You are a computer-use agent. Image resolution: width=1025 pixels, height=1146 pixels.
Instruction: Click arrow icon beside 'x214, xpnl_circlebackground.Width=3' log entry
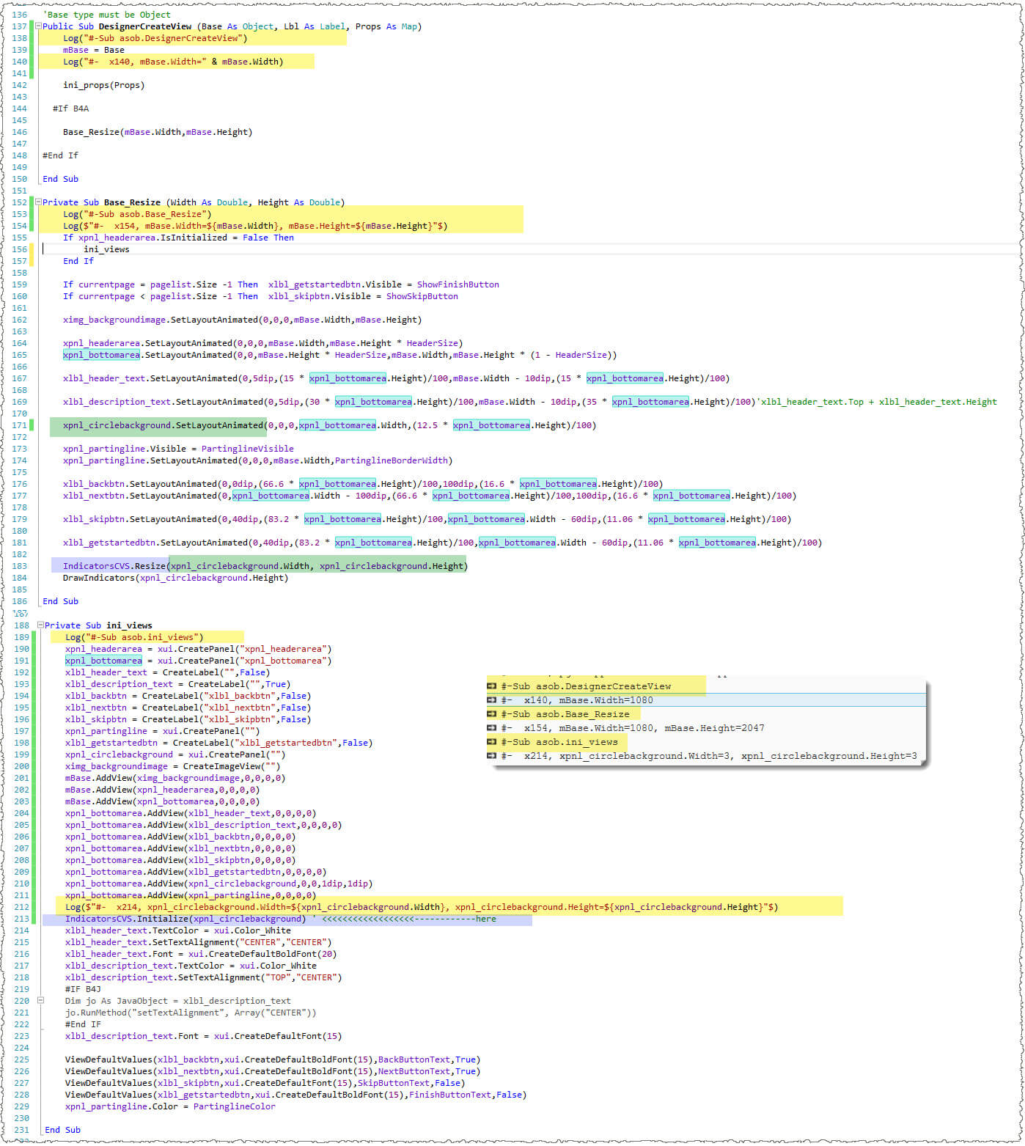click(492, 756)
